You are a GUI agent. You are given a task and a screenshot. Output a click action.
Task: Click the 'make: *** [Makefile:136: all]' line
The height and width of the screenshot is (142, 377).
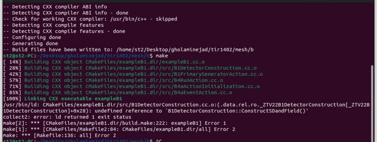(x=59, y=135)
